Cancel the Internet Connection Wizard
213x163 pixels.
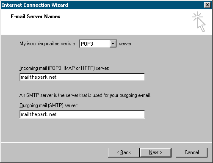pos(191,152)
